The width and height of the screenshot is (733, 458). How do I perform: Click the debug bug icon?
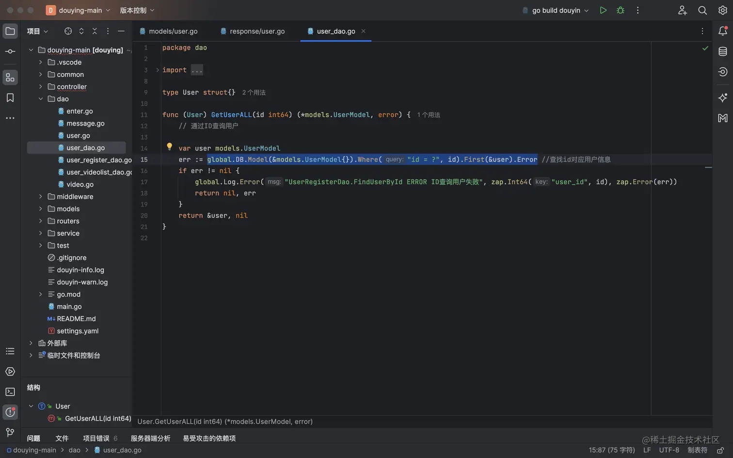pyautogui.click(x=621, y=10)
